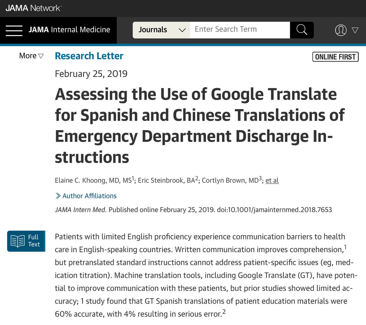Open the Journals dropdown selector
This screenshot has width=366, height=325.
161,30
